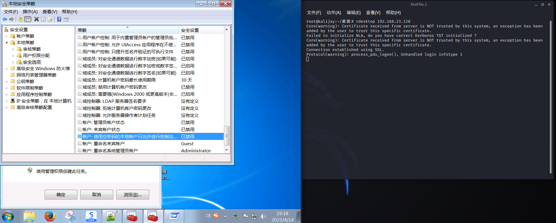556x223 pixels.
Task: Click the 浏览(B)... button
Action: (133, 195)
